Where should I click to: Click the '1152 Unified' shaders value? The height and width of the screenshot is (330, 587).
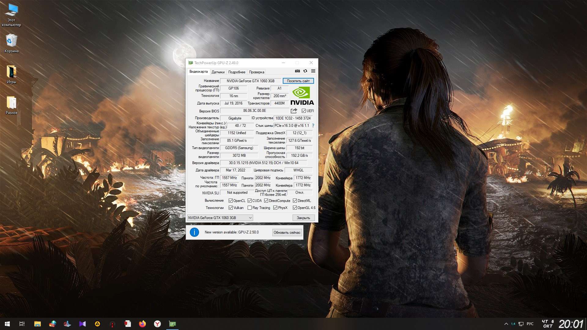click(237, 133)
